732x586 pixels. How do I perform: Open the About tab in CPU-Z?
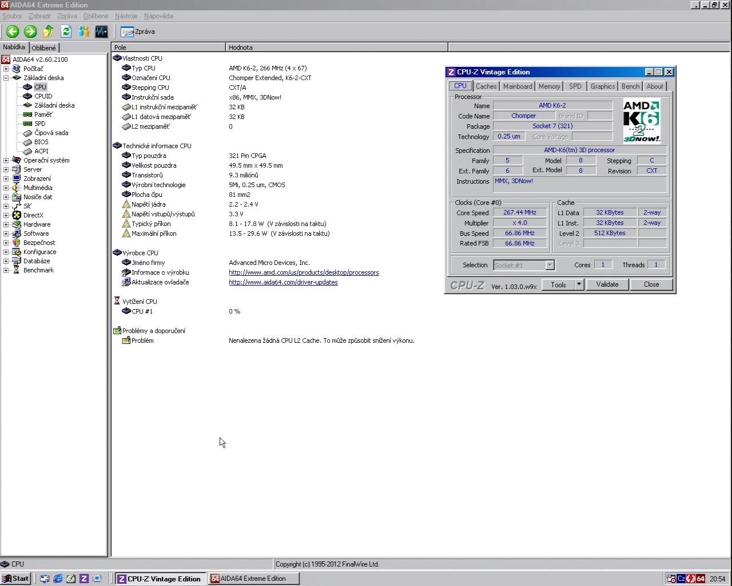655,86
